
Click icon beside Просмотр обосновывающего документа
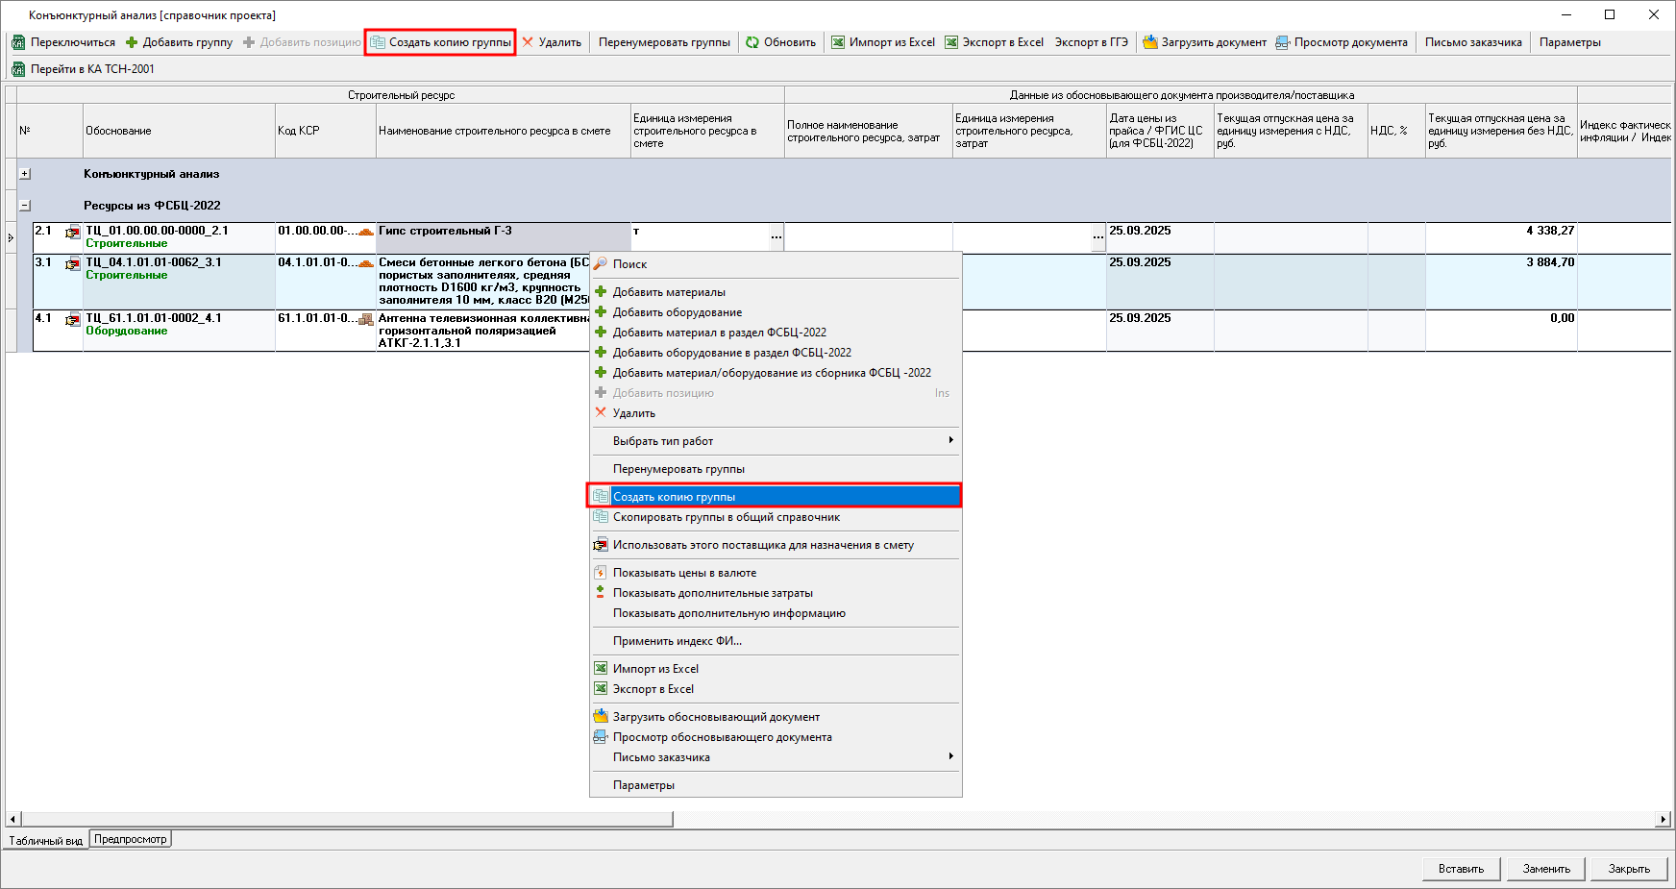pos(601,736)
